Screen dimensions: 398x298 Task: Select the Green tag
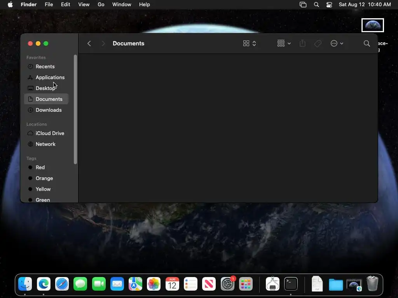point(46,200)
